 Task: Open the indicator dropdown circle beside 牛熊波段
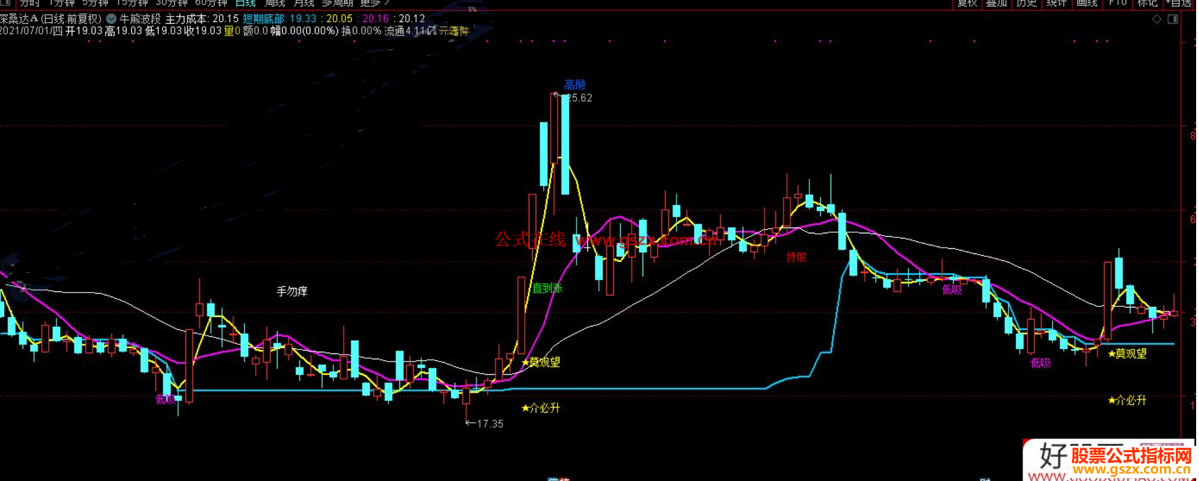click(111, 19)
